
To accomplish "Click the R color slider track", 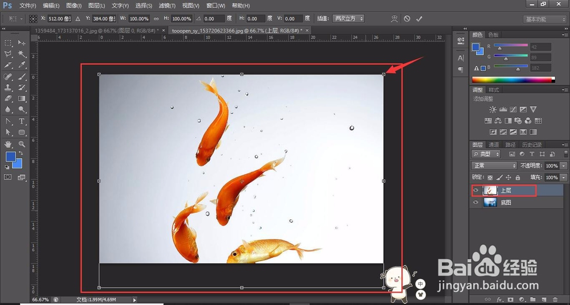I will pos(511,46).
